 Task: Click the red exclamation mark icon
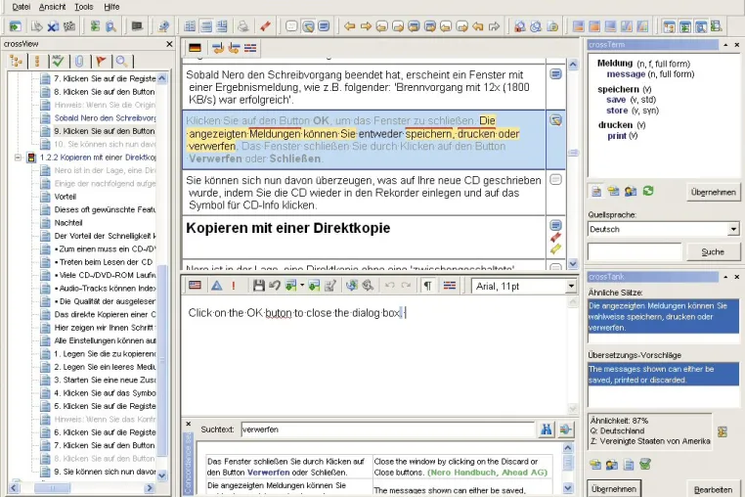click(234, 285)
